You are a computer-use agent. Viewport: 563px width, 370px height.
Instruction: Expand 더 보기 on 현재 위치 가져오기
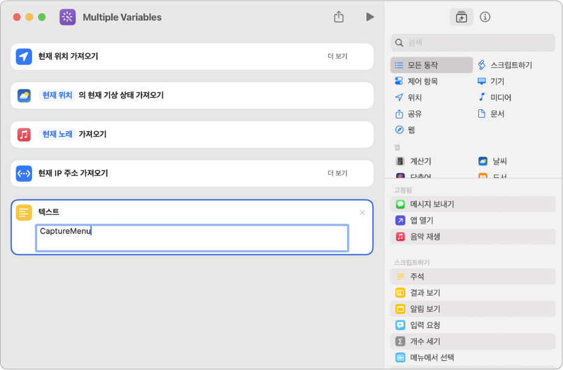[x=337, y=56]
